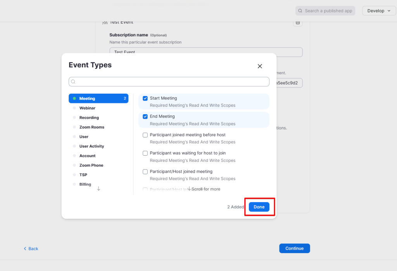Check Participant was waiting for host to join
Screen dimensions: 397x271
[145, 153]
